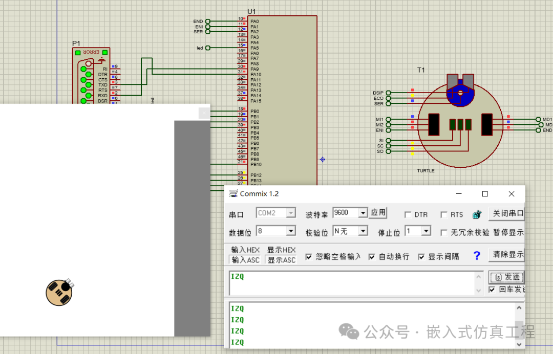Click up arrow of receive area scrollbar
Image resolution: width=553 pixels, height=354 pixels.
(519, 307)
